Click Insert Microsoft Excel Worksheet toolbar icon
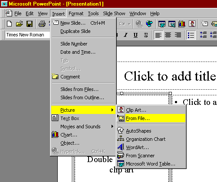The height and width of the screenshot is (182, 217). click(x=172, y=24)
